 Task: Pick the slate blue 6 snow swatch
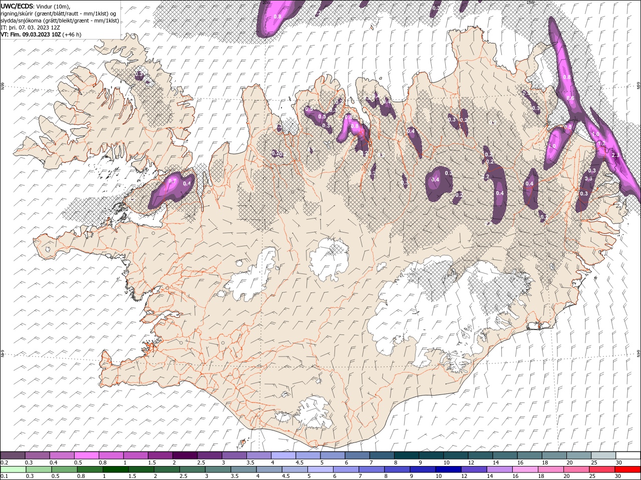pos(357,455)
